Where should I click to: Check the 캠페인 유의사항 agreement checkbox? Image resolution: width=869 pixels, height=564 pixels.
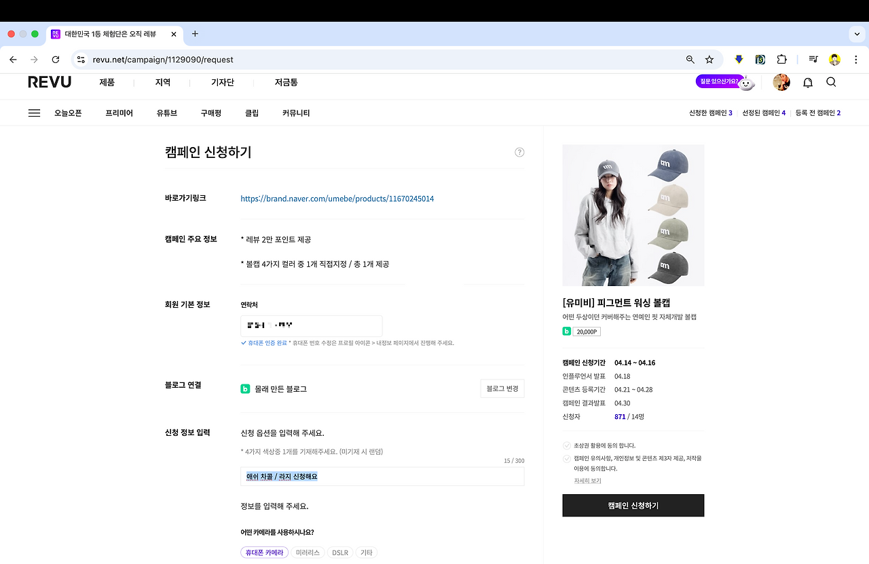click(566, 458)
